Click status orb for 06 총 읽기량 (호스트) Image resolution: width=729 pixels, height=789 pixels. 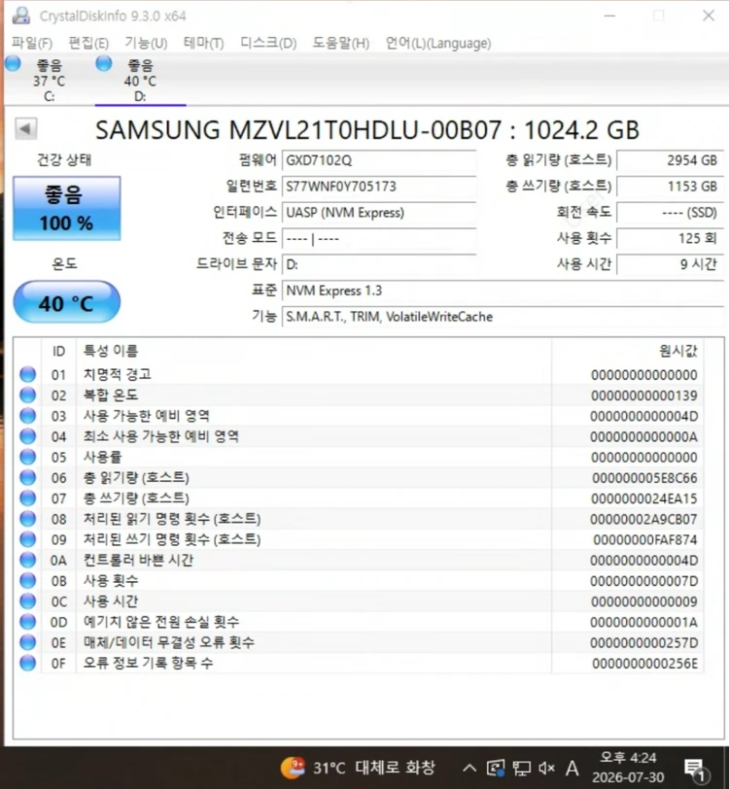coord(27,477)
